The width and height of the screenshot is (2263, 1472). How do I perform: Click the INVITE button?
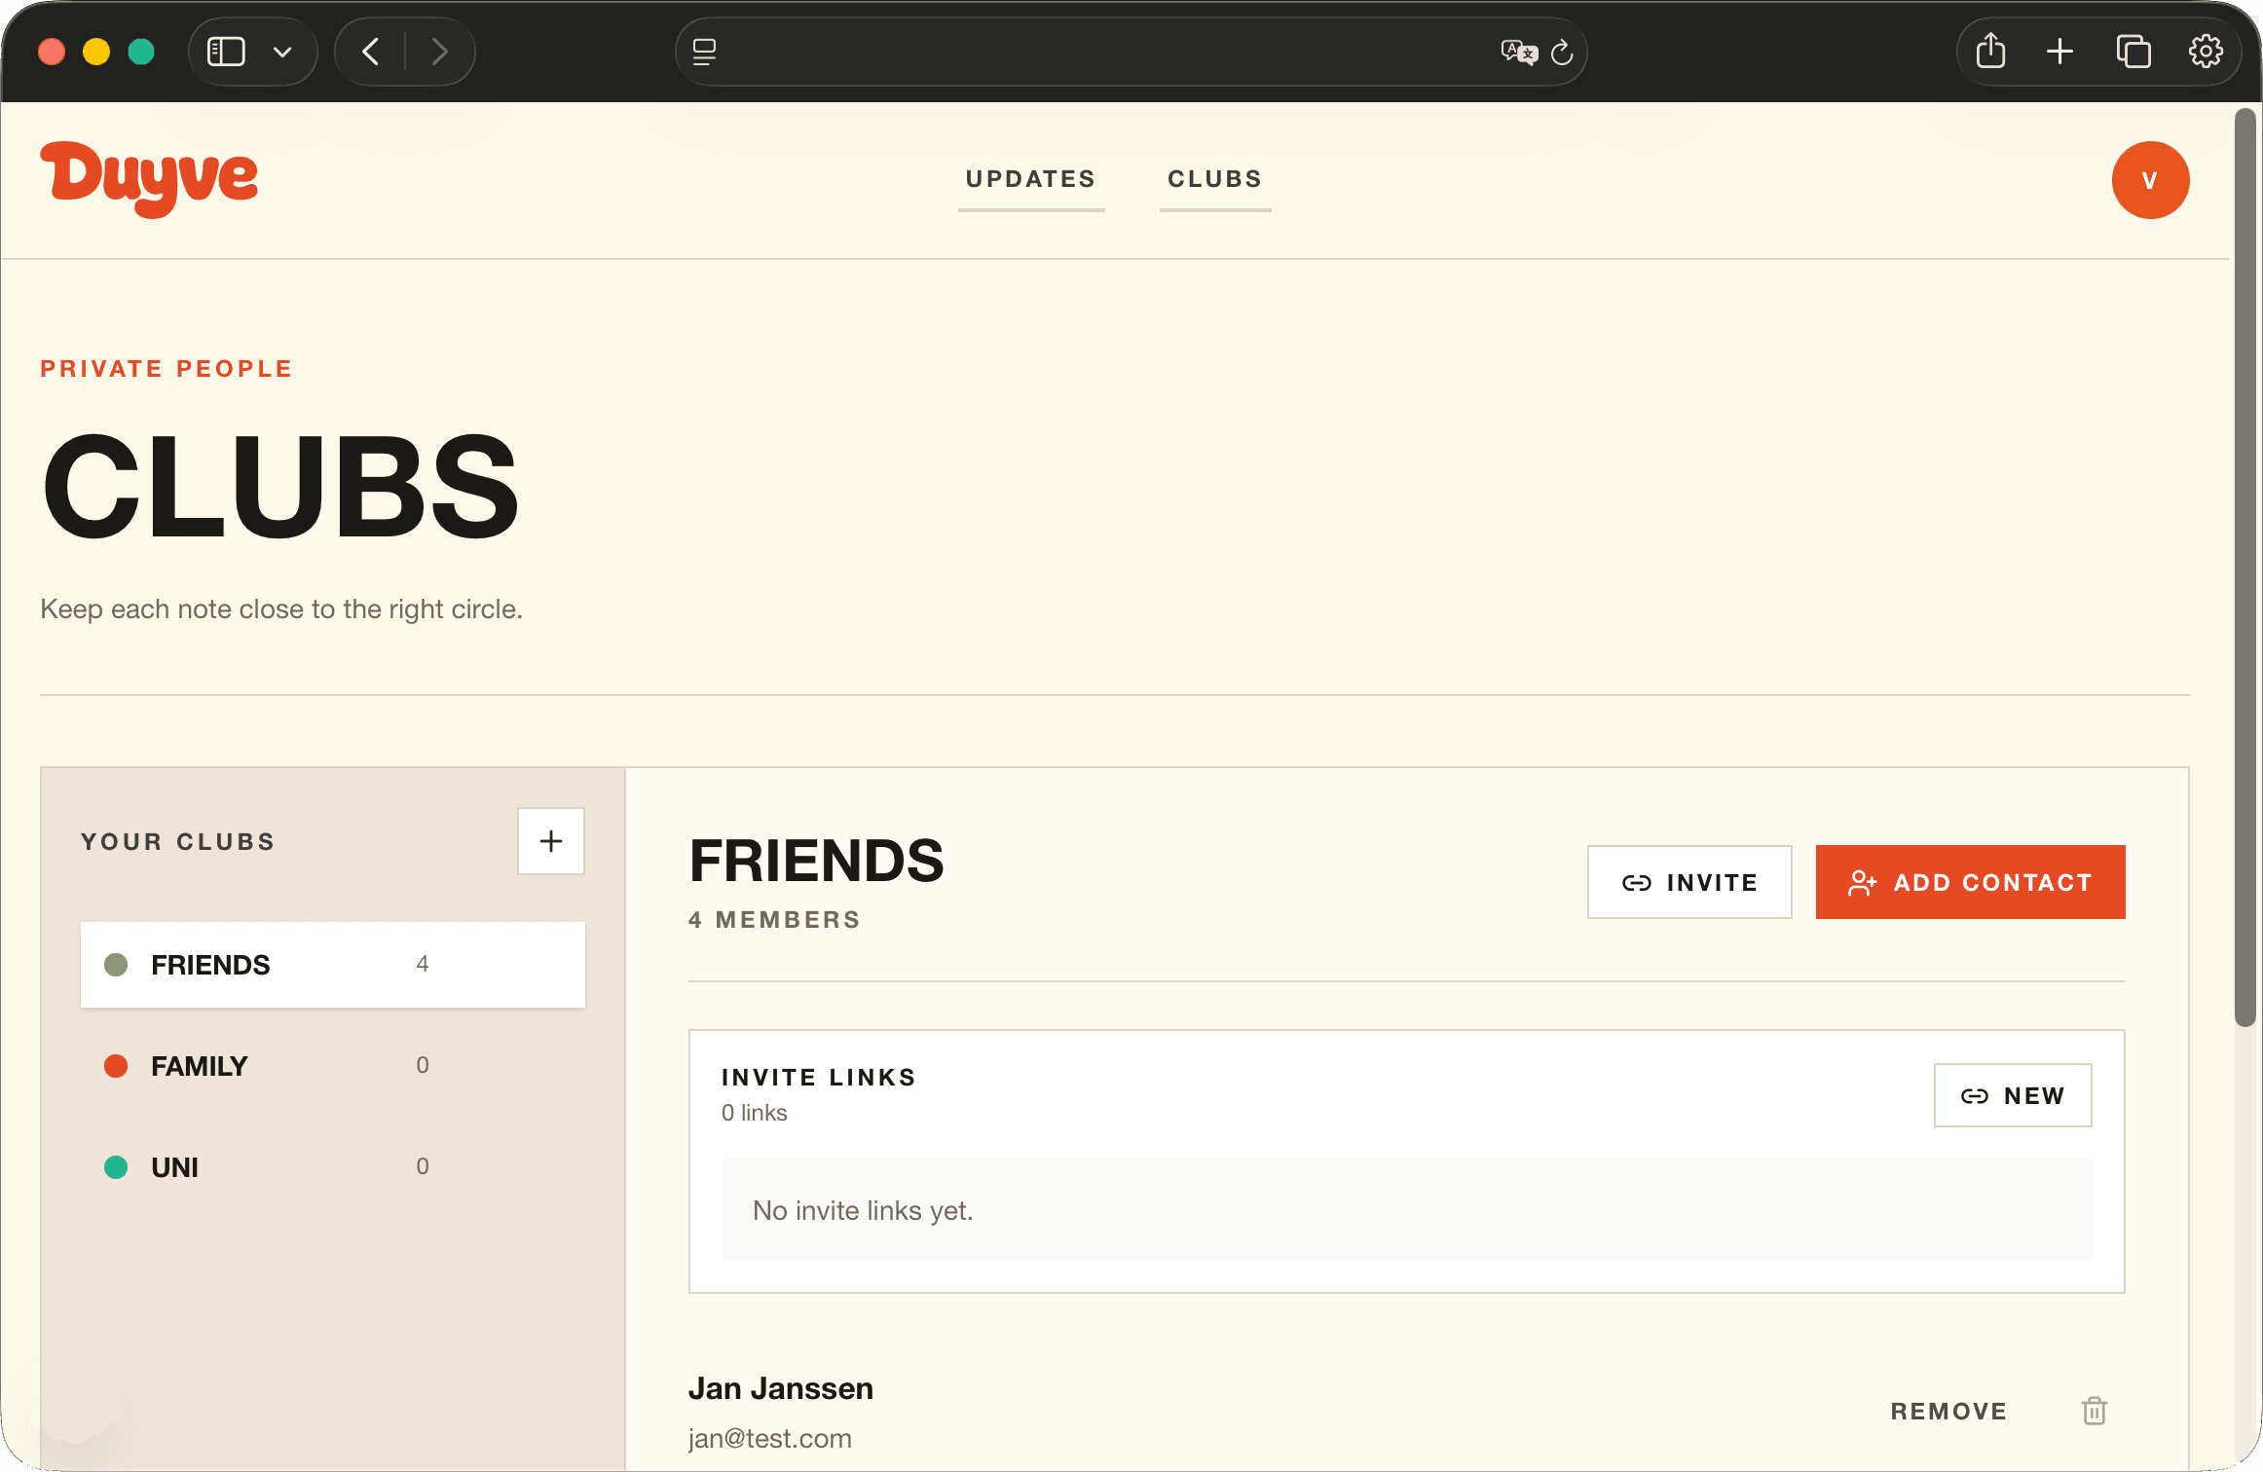tap(1689, 882)
